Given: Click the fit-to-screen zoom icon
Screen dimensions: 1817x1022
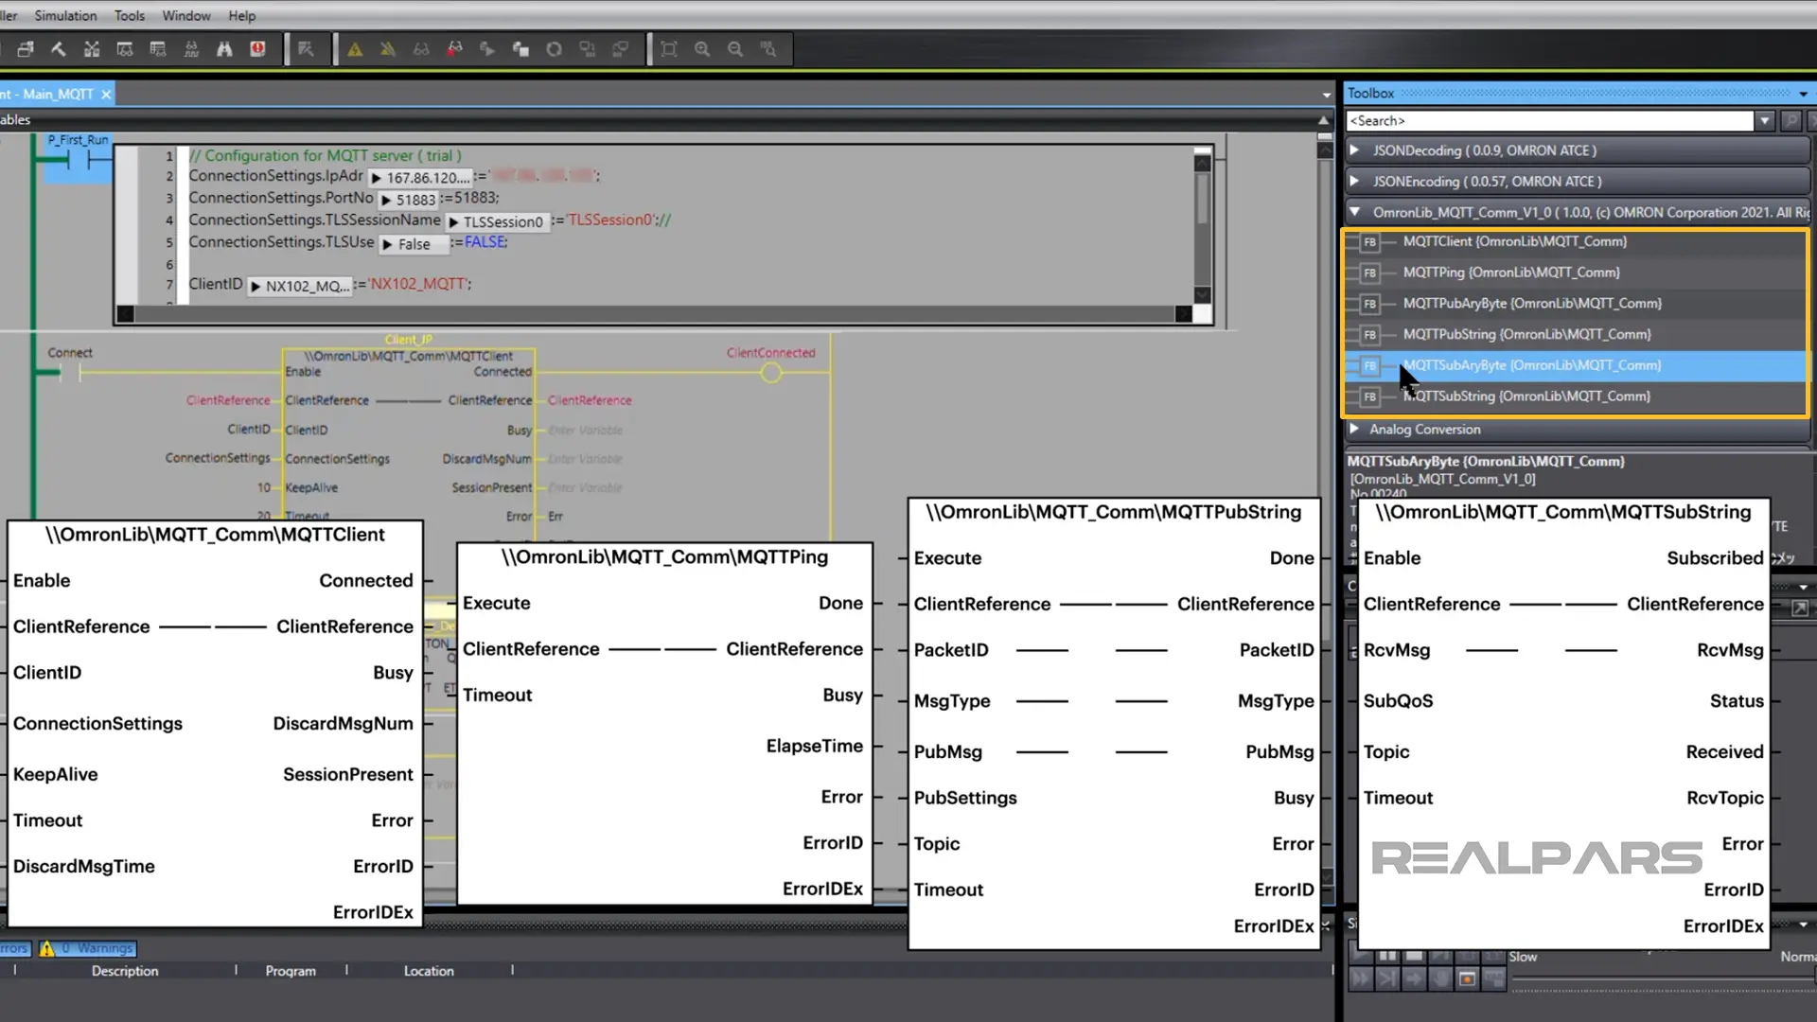Looking at the screenshot, I should (669, 49).
